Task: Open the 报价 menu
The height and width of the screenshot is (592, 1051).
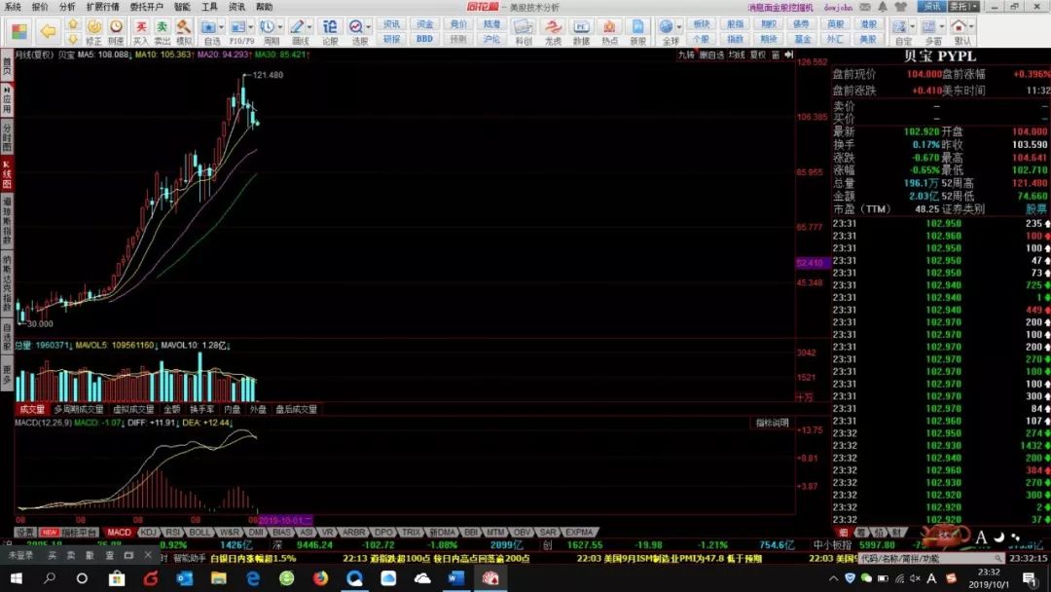Action: 40,7
